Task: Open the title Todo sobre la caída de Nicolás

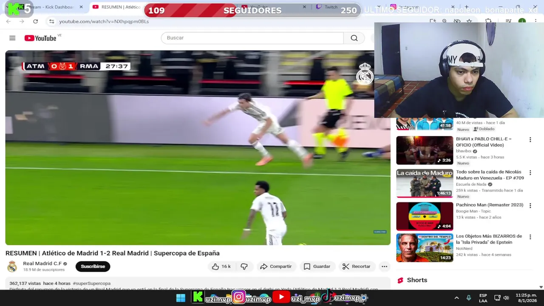Action: pos(490,175)
